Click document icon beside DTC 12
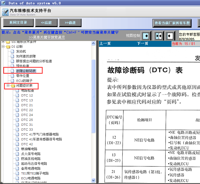 click(x=17, y=95)
